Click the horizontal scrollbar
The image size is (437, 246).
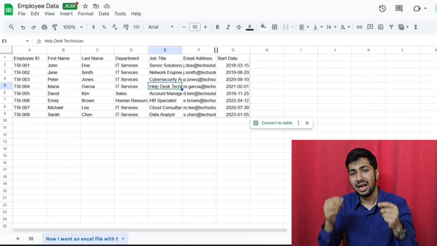pos(150,230)
